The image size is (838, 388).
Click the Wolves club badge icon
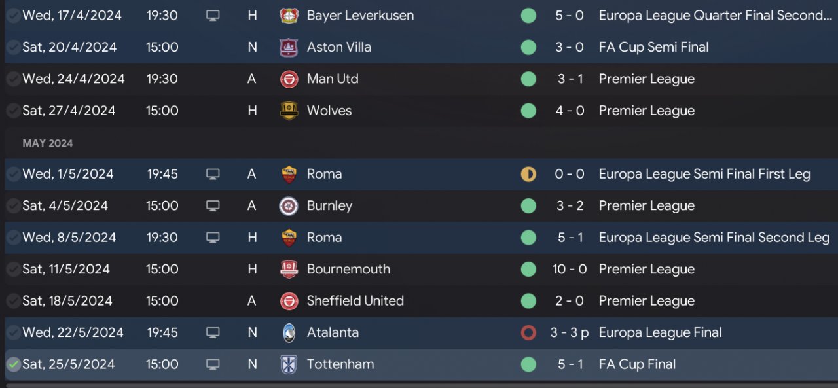[x=289, y=111]
